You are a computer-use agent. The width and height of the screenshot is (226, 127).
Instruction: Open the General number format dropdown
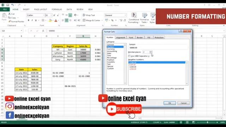click(125, 15)
